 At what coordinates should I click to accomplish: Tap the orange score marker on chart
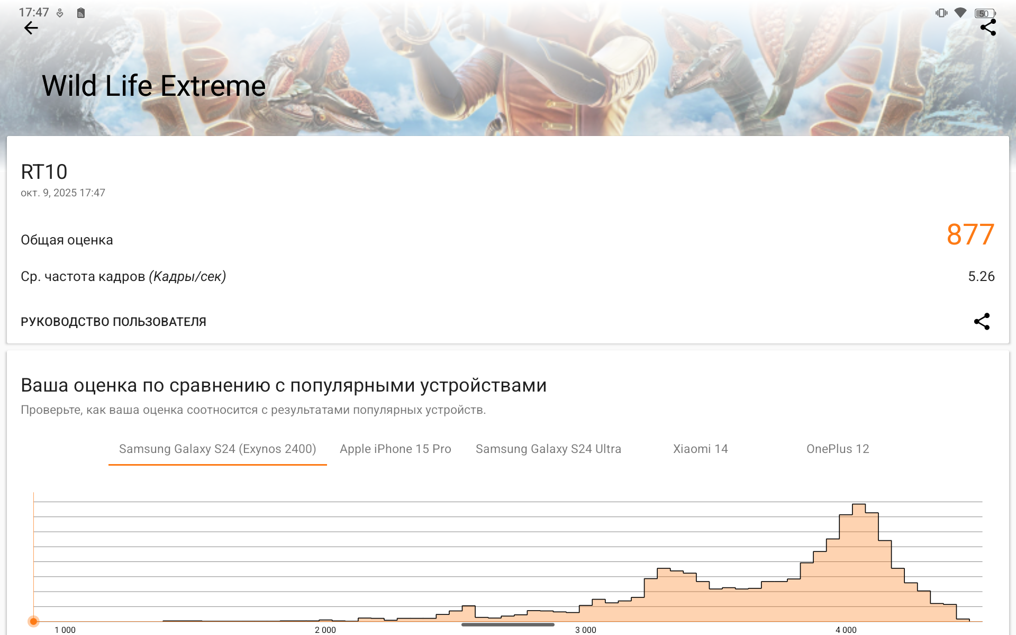coord(33,621)
